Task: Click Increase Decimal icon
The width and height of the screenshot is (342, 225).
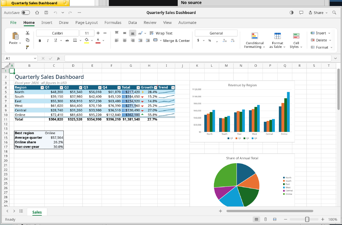Action: [x=225, y=40]
